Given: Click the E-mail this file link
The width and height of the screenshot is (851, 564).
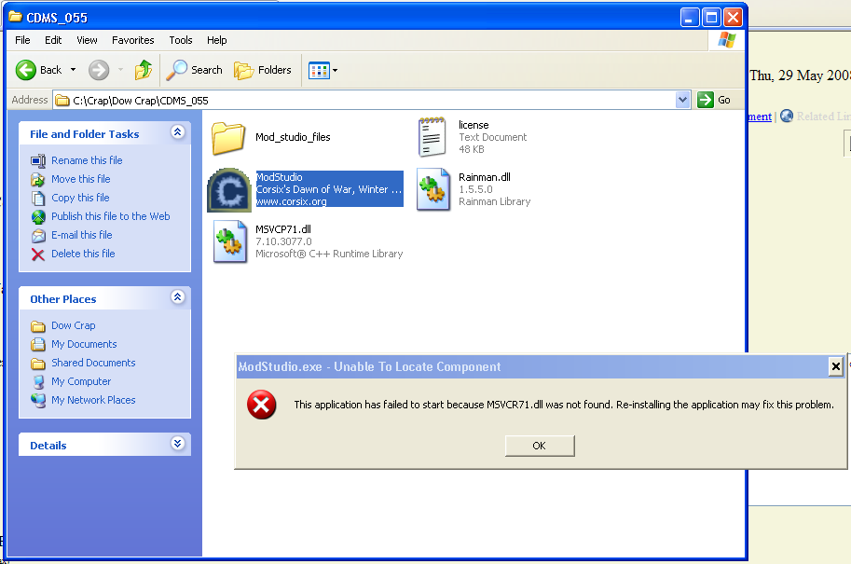Looking at the screenshot, I should 82,235.
